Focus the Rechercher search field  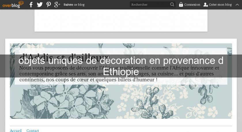pyautogui.click(x=149, y=5)
